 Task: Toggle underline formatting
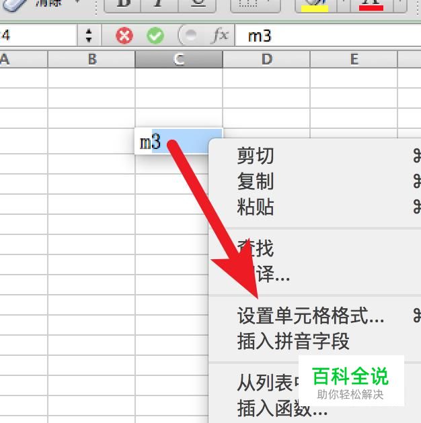pyautogui.click(x=197, y=5)
